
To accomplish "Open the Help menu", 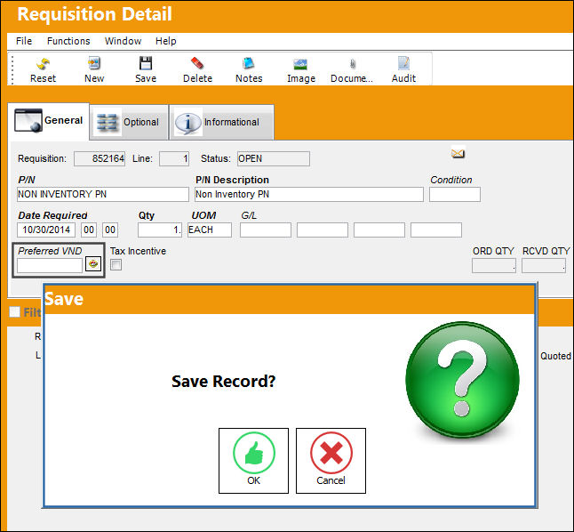I will (166, 41).
